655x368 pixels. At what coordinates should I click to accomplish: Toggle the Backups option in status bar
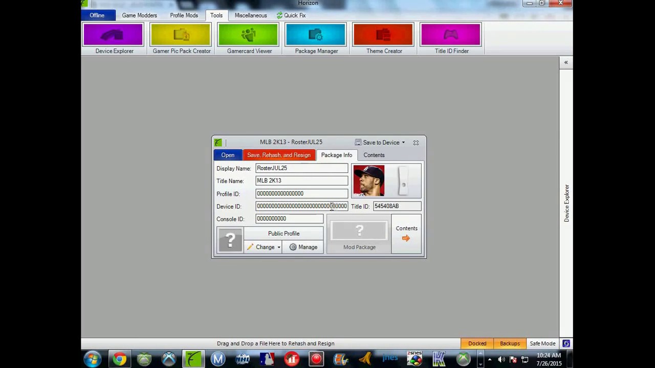[x=510, y=343]
